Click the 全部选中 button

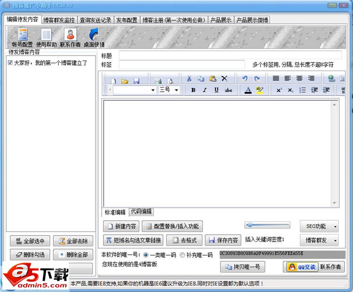[30, 241]
